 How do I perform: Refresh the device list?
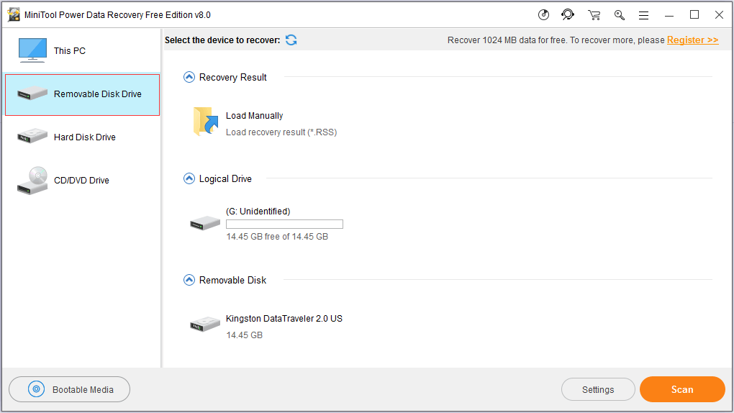(291, 40)
